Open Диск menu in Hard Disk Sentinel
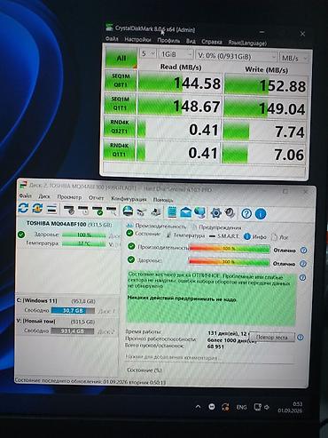Viewport: 328px width, 438px height. pyautogui.click(x=44, y=196)
